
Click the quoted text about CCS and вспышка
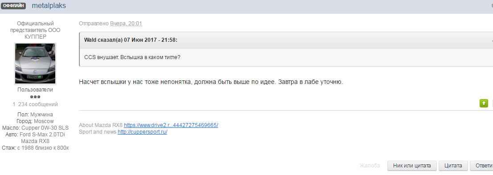click(x=132, y=58)
